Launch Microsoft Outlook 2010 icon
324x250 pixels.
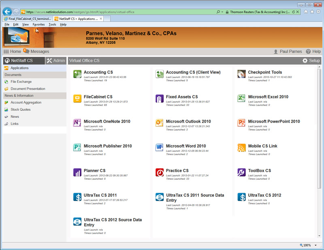[160, 123]
